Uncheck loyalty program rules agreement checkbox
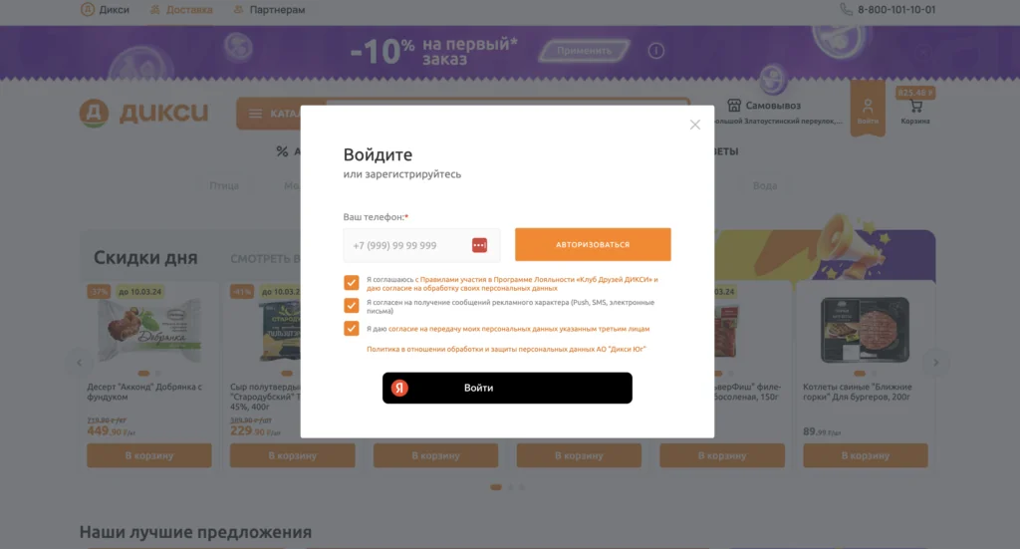The width and height of the screenshot is (1020, 549). 352,282
